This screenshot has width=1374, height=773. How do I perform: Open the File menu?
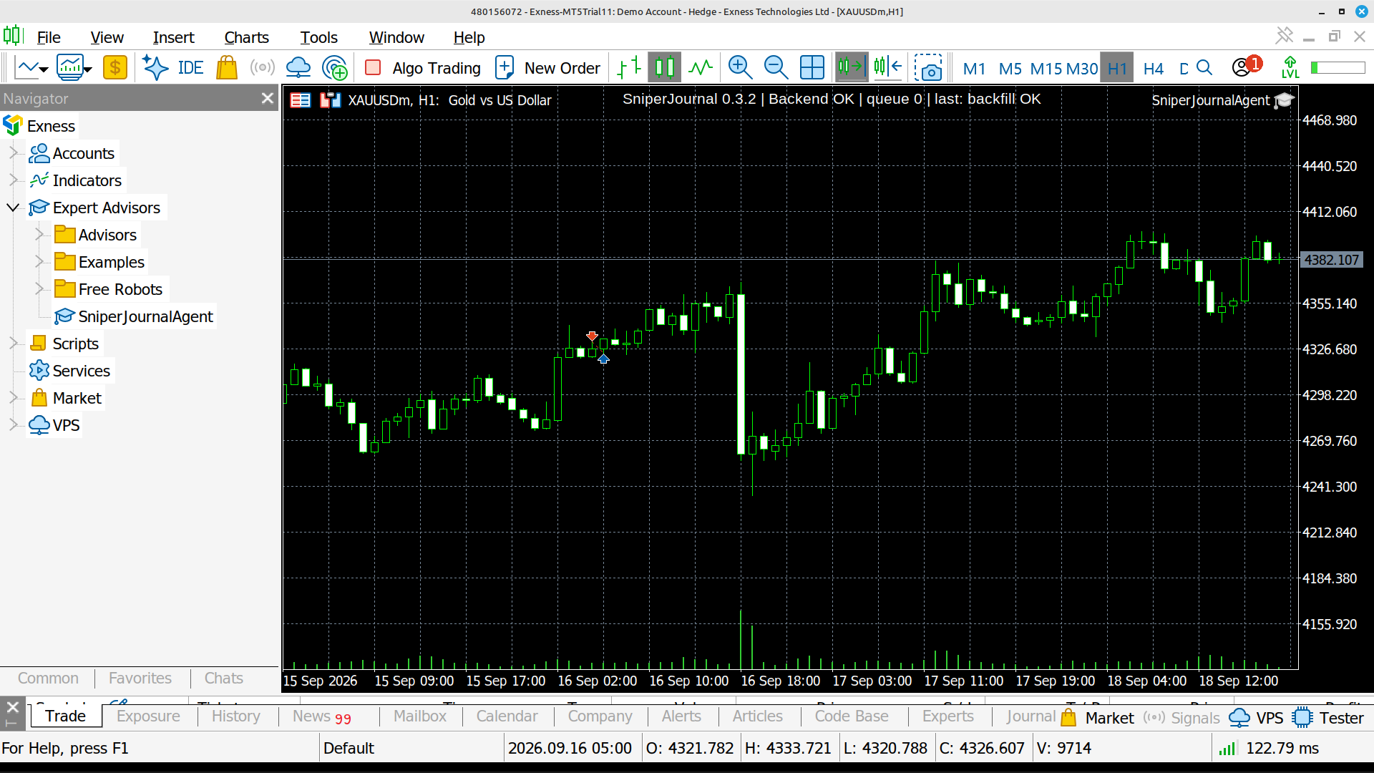[49, 37]
